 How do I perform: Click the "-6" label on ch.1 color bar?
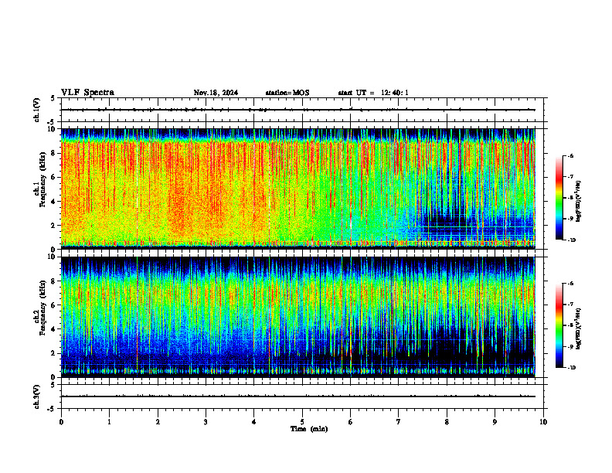point(570,156)
